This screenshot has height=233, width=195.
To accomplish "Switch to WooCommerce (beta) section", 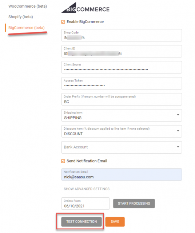I will pyautogui.click(x=28, y=6).
